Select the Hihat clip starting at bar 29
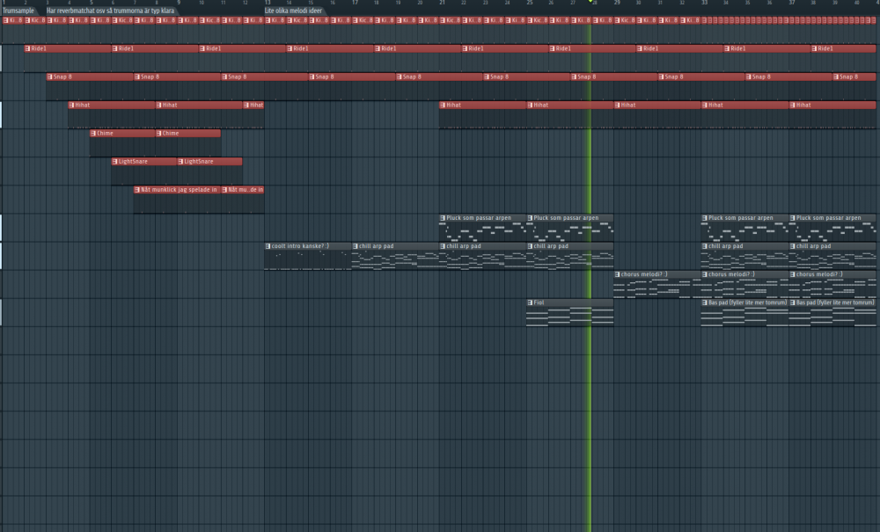Viewport: 880px width, 532px height. coord(657,105)
